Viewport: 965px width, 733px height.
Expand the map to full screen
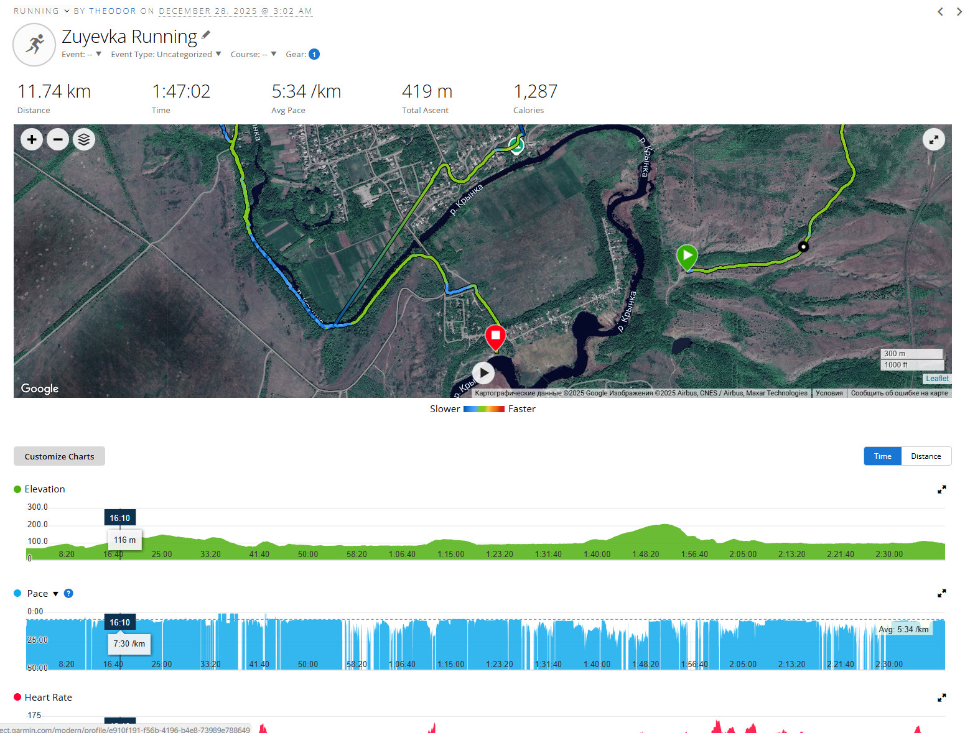point(933,140)
